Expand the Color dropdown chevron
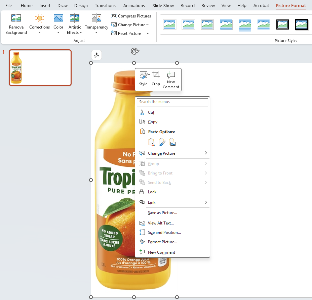This screenshot has height=300, width=312. (58, 33)
